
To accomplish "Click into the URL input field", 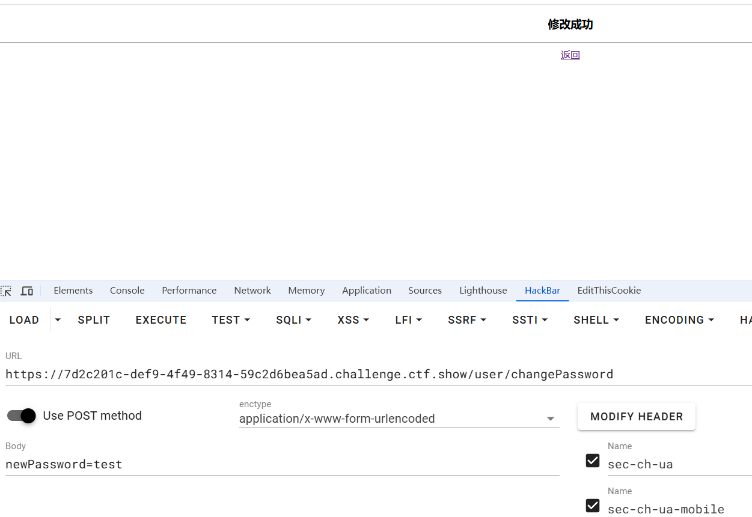I will click(x=361, y=375).
